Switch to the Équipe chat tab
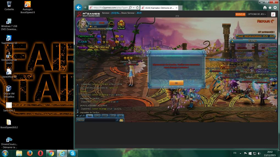The image size is (280, 157). (x=113, y=116)
